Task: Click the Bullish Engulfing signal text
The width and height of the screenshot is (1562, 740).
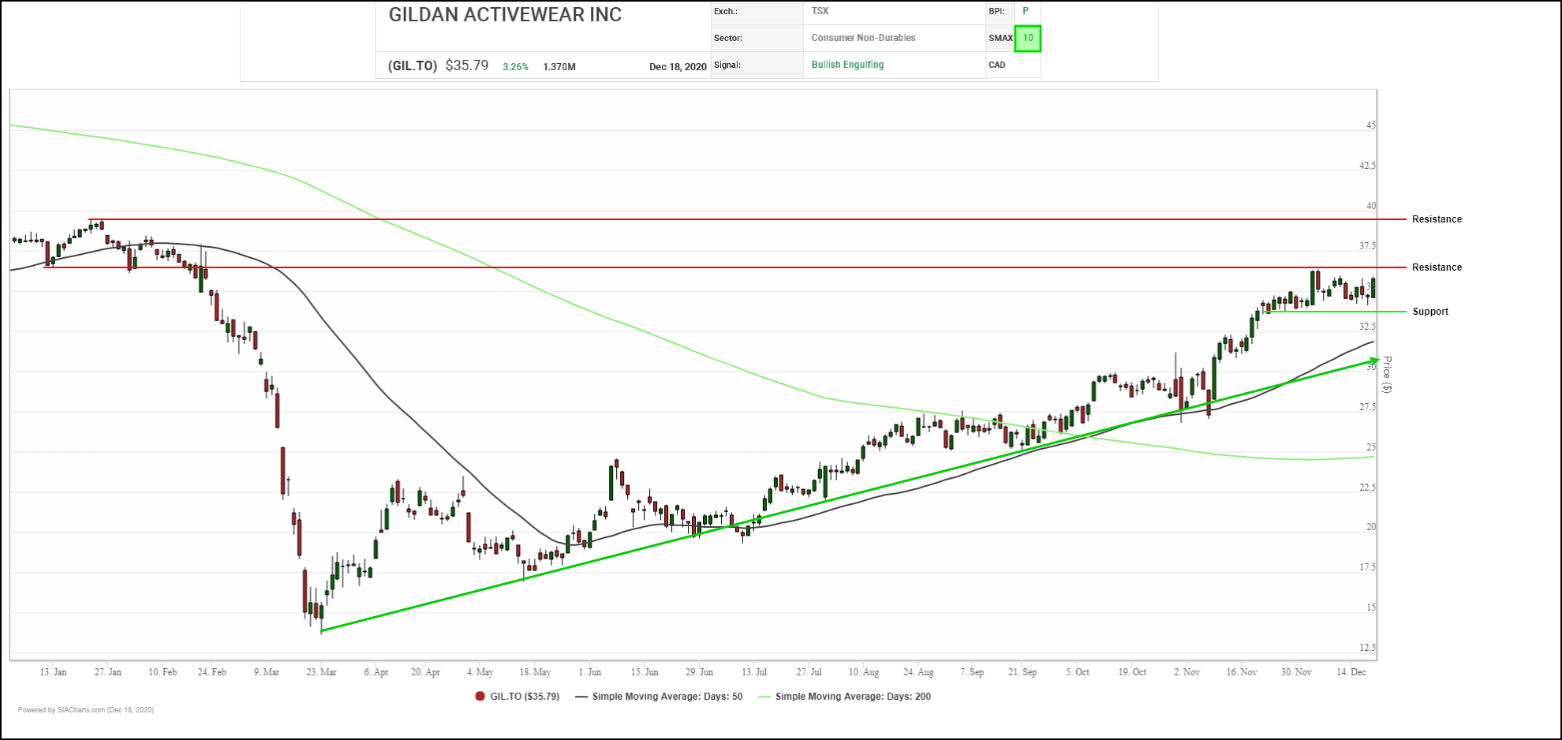Action: (x=847, y=65)
